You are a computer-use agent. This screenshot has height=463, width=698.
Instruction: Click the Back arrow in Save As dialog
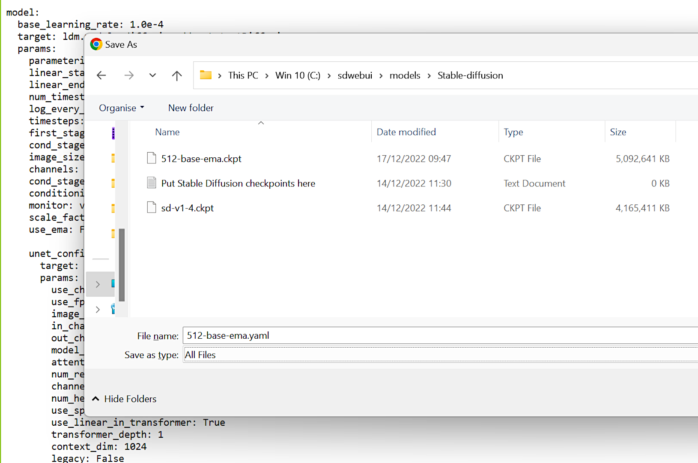click(x=101, y=75)
